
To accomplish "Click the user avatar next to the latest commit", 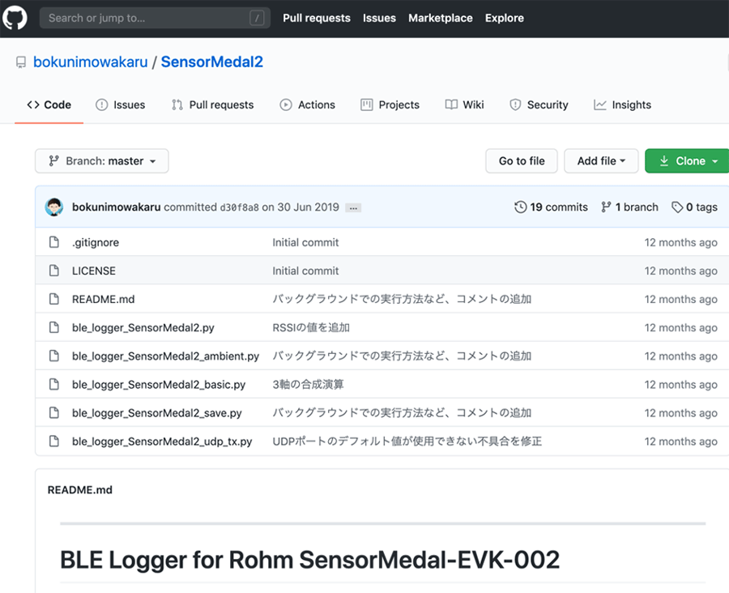I will click(54, 207).
